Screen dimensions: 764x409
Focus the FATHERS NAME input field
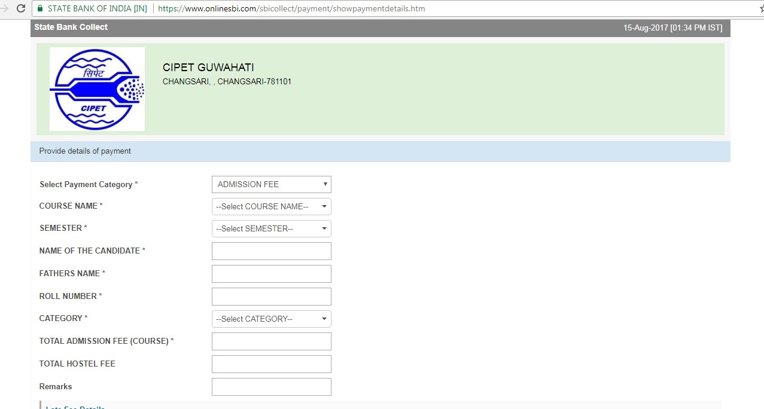point(272,274)
